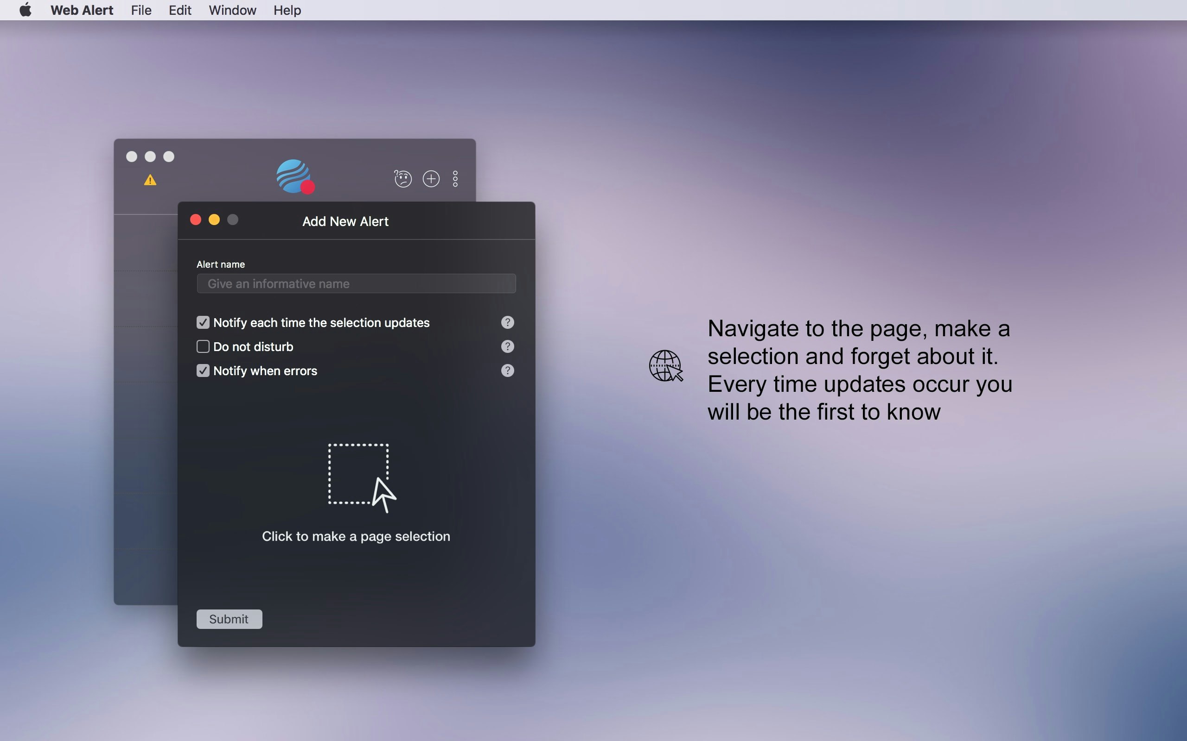
Task: Uncheck Notify when errors checkbox
Action: pyautogui.click(x=203, y=370)
